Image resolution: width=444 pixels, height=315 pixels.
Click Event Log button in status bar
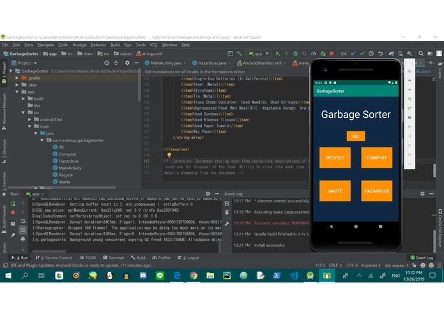(x=422, y=258)
